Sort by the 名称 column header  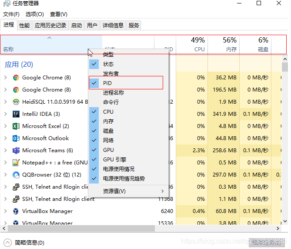(x=51, y=45)
